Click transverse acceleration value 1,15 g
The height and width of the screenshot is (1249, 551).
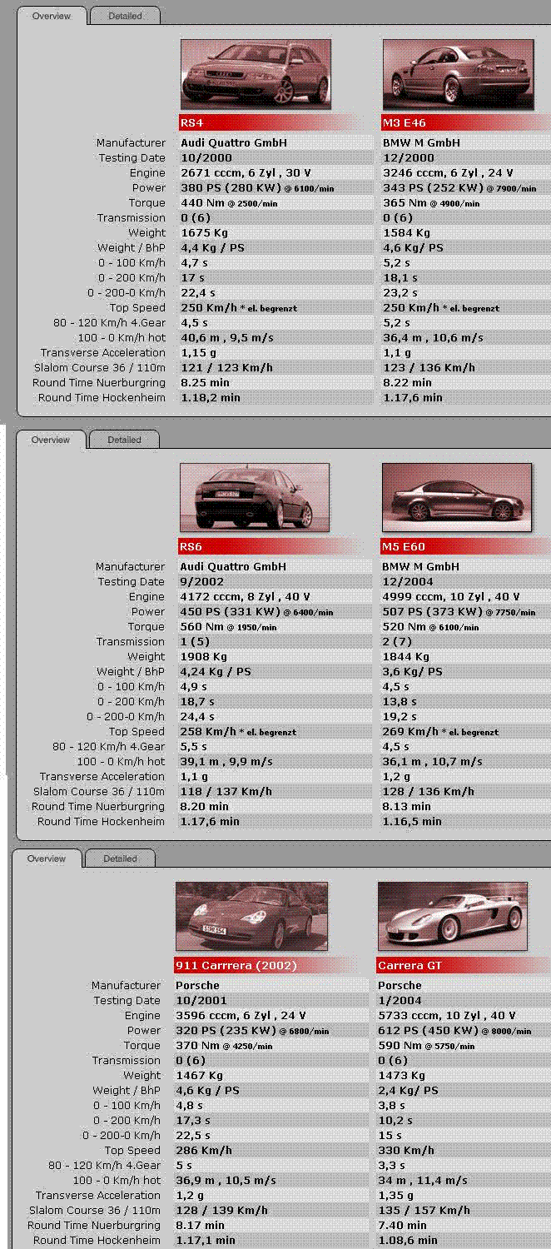(x=198, y=353)
